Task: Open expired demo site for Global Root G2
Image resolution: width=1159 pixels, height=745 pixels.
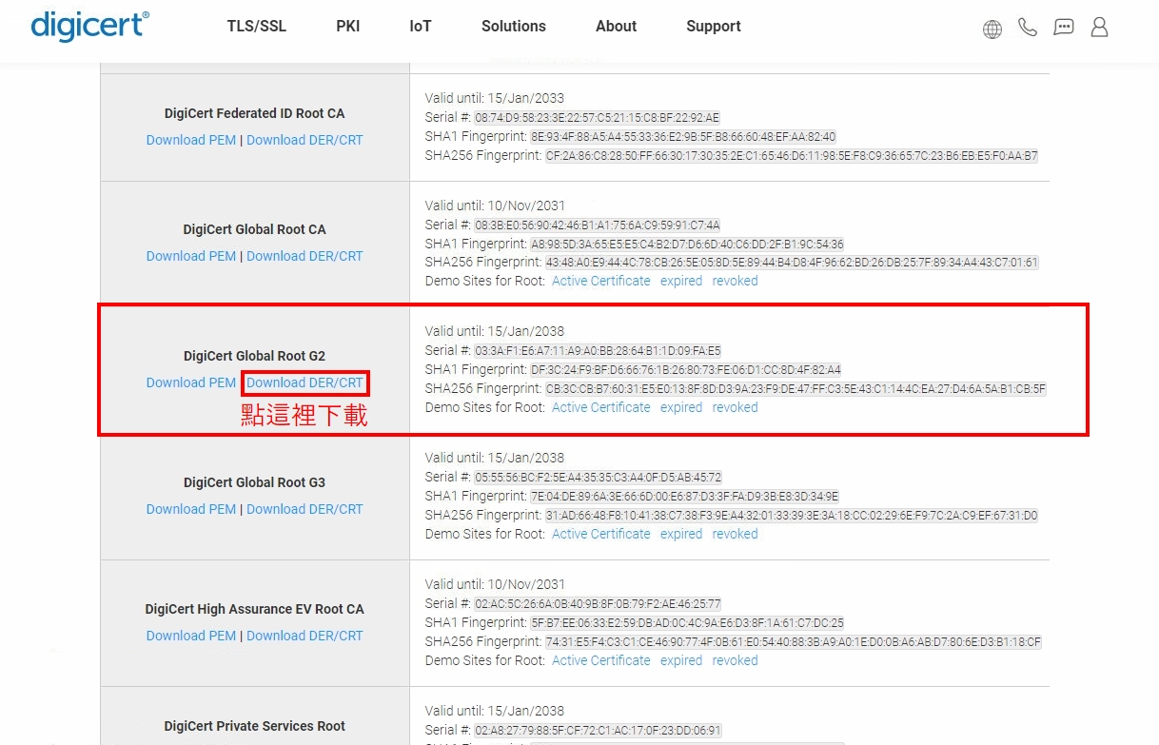Action: 681,407
